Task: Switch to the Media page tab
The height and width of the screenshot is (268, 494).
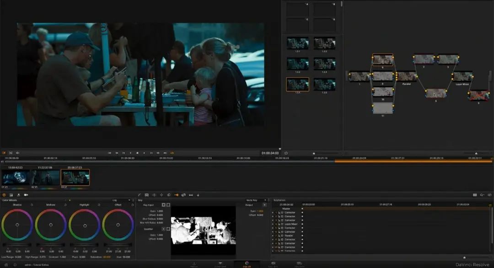Action: pos(194,264)
